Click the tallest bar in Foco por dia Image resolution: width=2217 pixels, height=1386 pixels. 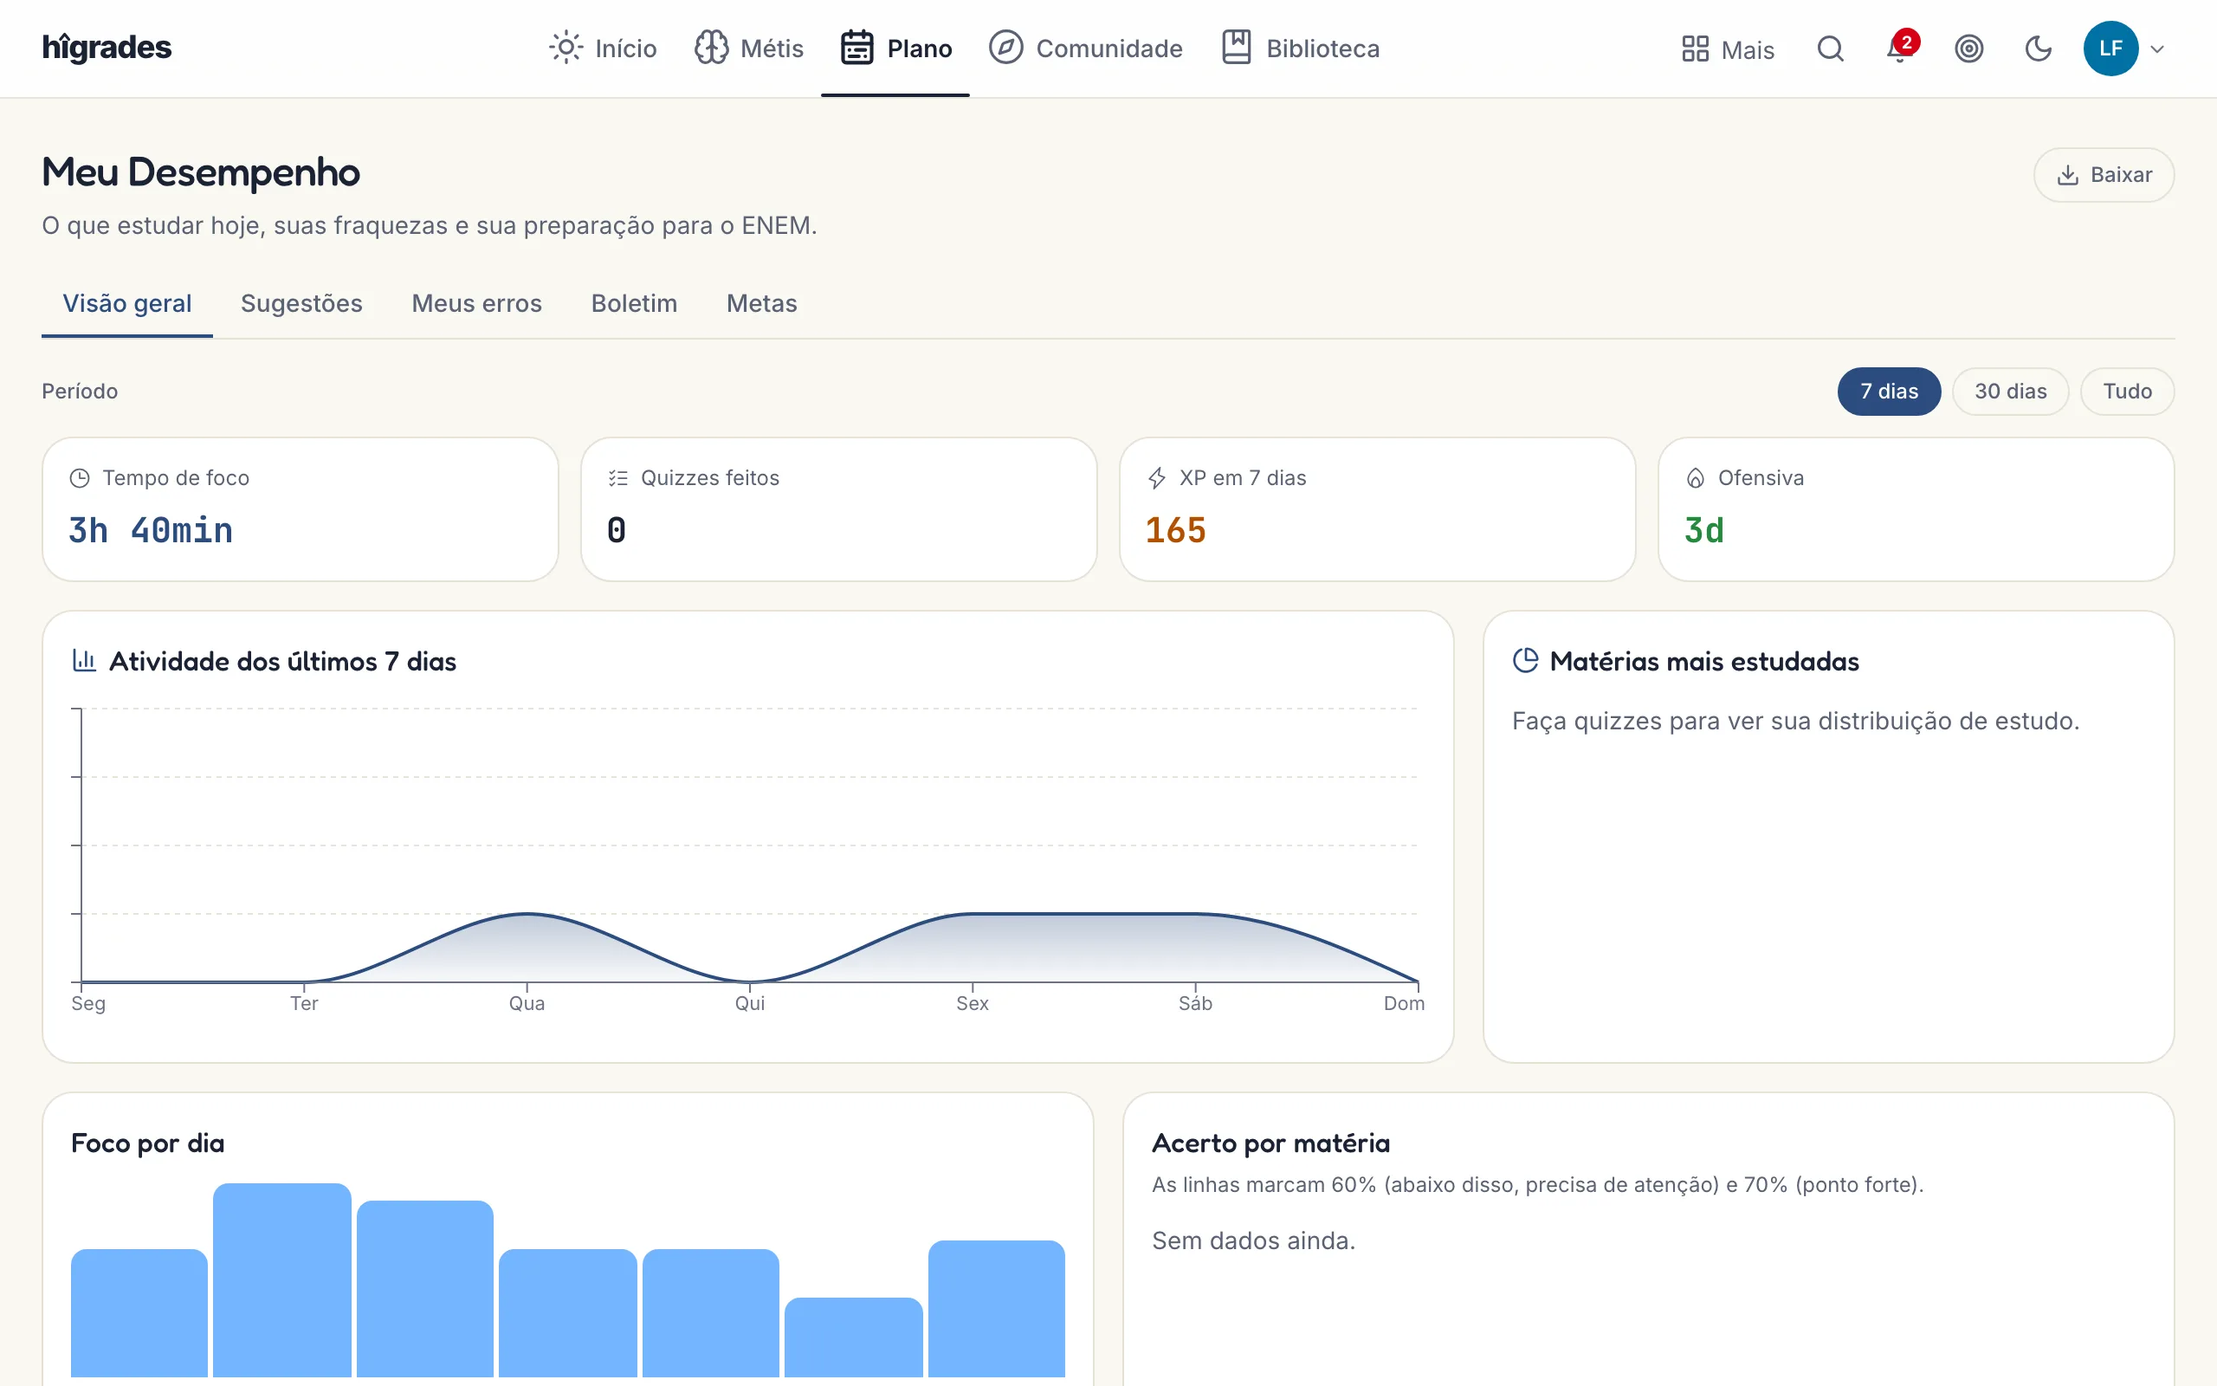point(282,1279)
